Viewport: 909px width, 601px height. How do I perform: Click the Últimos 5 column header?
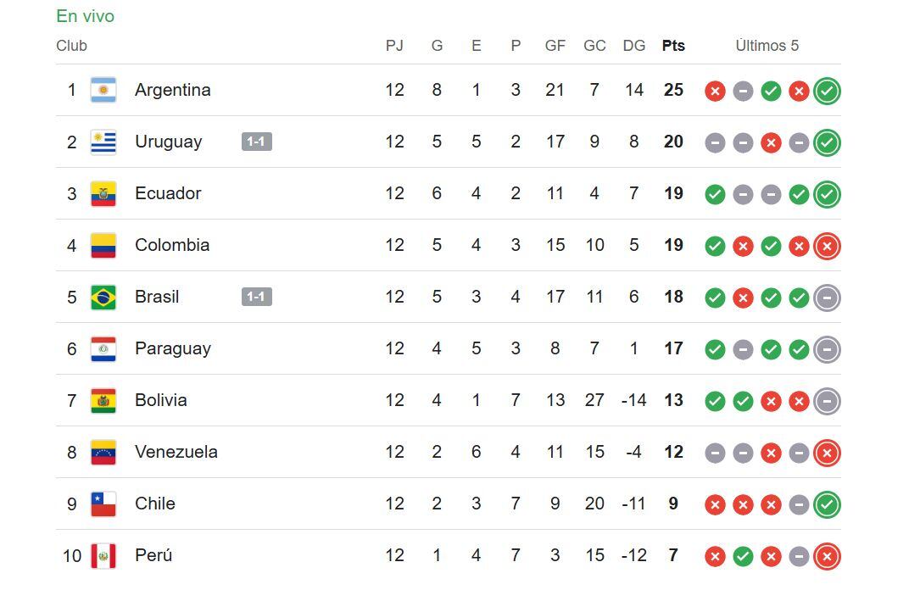pyautogui.click(x=767, y=46)
